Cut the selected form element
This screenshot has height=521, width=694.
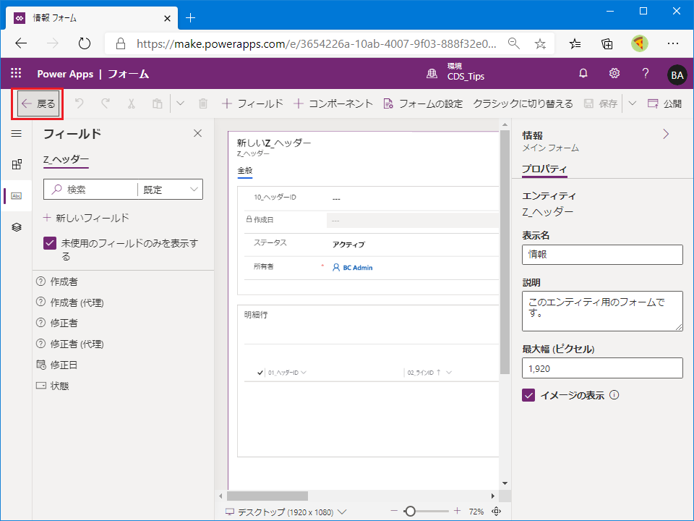click(x=131, y=103)
